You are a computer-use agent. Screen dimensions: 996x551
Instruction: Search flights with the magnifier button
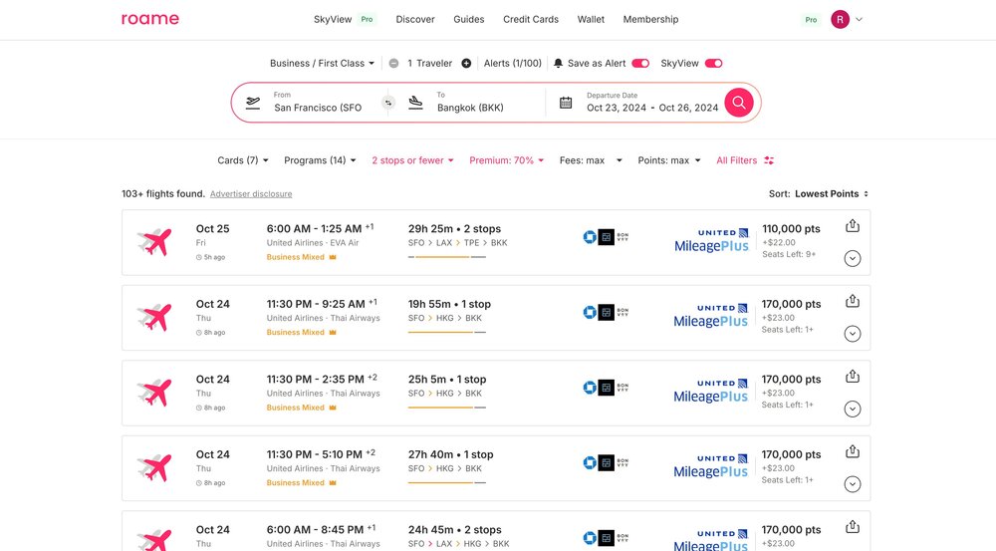coord(739,103)
